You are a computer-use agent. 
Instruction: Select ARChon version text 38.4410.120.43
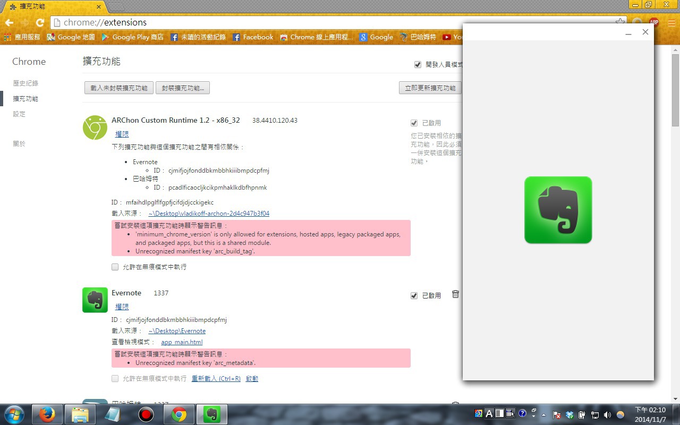point(275,121)
